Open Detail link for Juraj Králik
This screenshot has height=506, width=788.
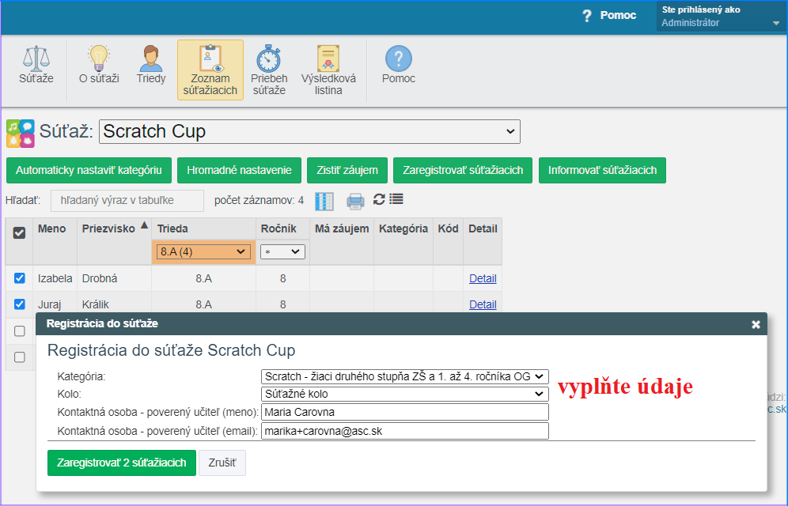483,304
